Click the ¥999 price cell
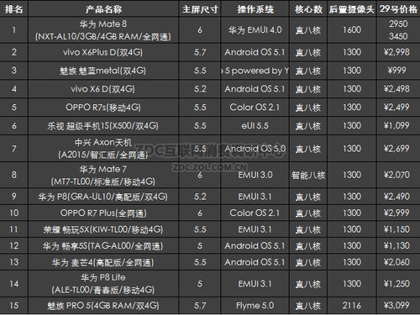The image size is (420, 315). click(x=397, y=71)
